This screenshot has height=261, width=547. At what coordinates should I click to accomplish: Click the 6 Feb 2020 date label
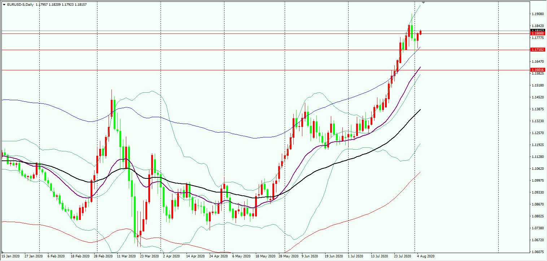(56, 256)
